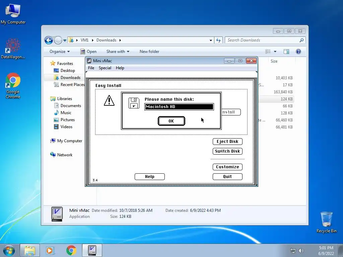This screenshot has width=343, height=257.
Task: Click the Eject Disk button
Action: 227,142
